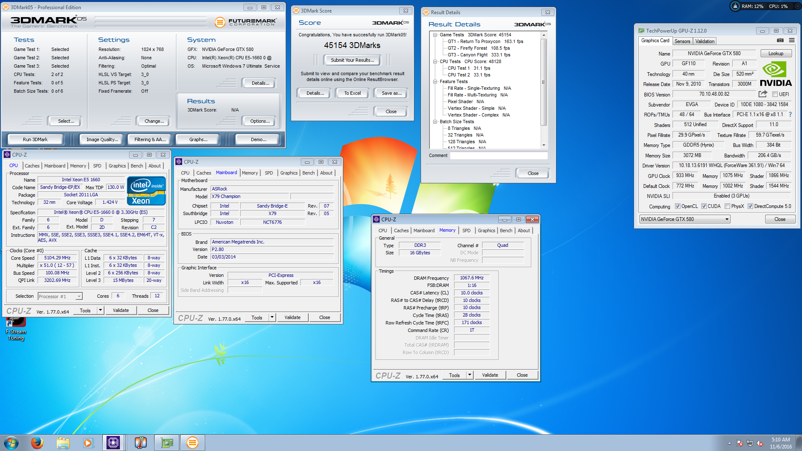Click the network tray icon
802x451 pixels.
750,443
